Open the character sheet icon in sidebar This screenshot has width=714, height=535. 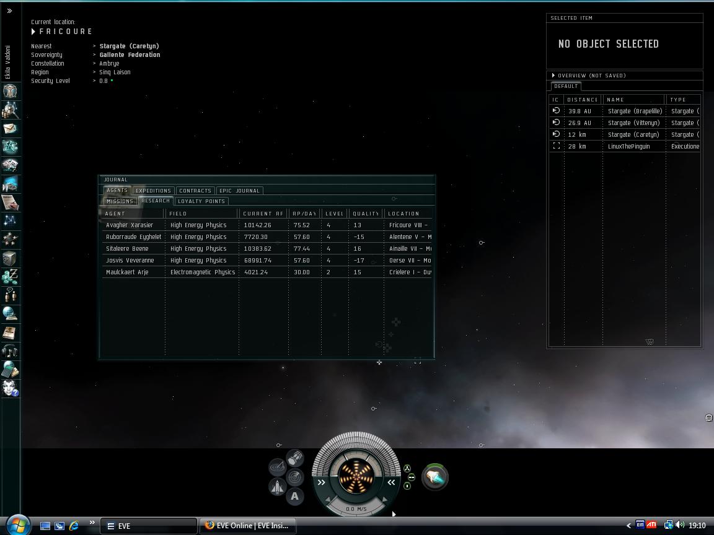(9, 92)
